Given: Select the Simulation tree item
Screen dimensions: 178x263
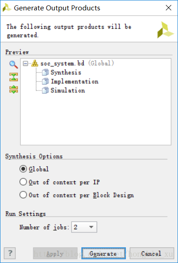Looking at the screenshot, I should [x=68, y=91].
